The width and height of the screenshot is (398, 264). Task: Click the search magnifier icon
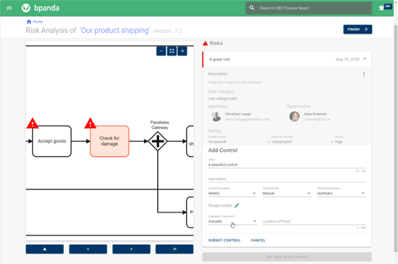pos(252,8)
